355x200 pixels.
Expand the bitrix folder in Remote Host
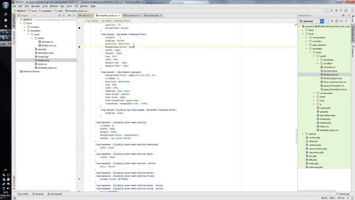point(303,30)
